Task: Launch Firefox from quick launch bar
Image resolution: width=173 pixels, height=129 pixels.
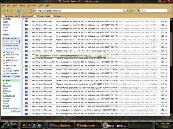Action: tap(24, 125)
